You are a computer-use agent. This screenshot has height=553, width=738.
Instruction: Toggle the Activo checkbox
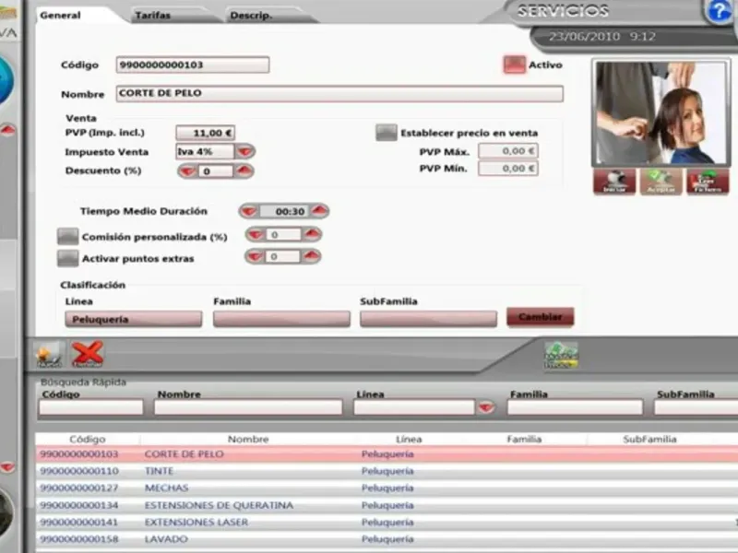(515, 65)
